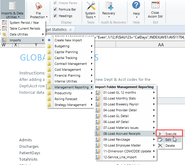Open the Recovery database icon

tap(109, 6)
